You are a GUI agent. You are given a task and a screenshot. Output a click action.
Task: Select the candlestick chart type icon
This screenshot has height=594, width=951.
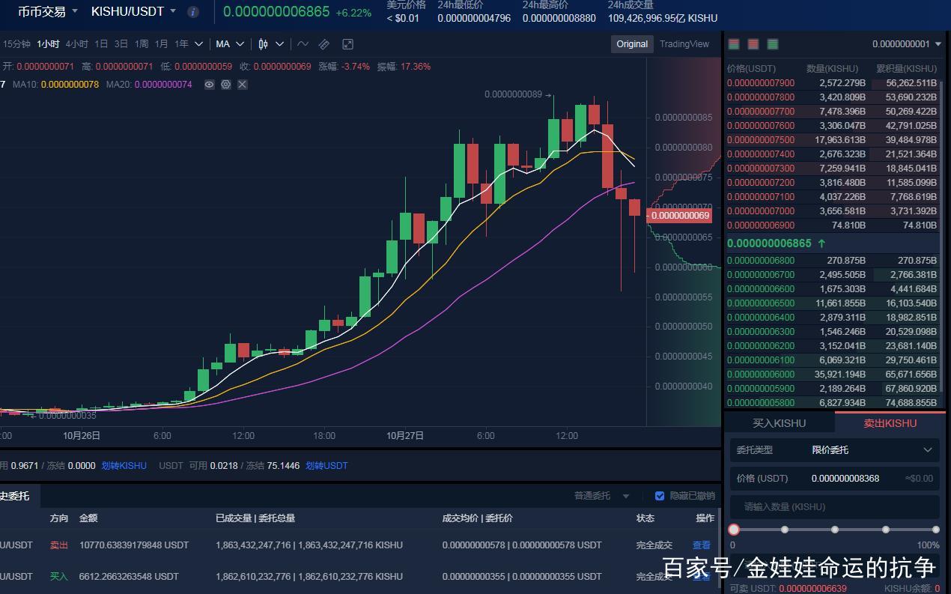point(263,44)
